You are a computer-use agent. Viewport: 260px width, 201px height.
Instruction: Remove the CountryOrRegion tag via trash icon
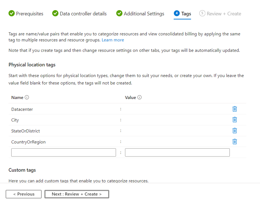234,142
